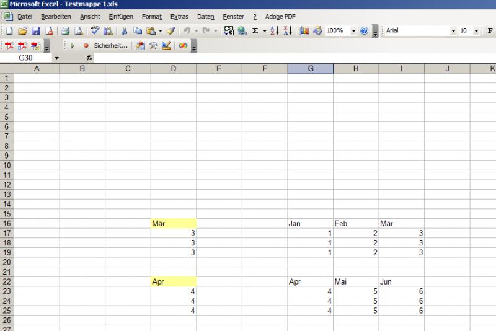496x331 pixels.
Task: Click the Redo arrow
Action: [206, 30]
